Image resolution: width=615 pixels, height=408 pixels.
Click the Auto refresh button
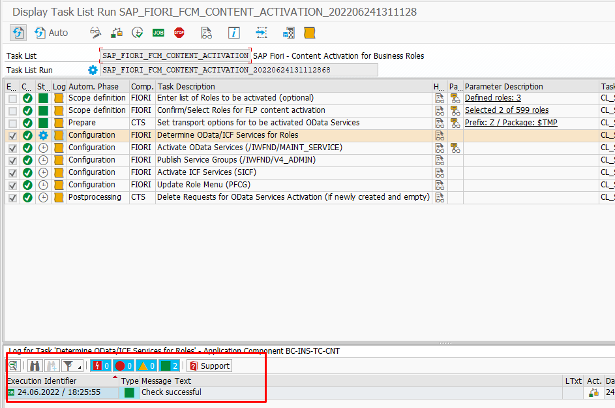point(52,33)
